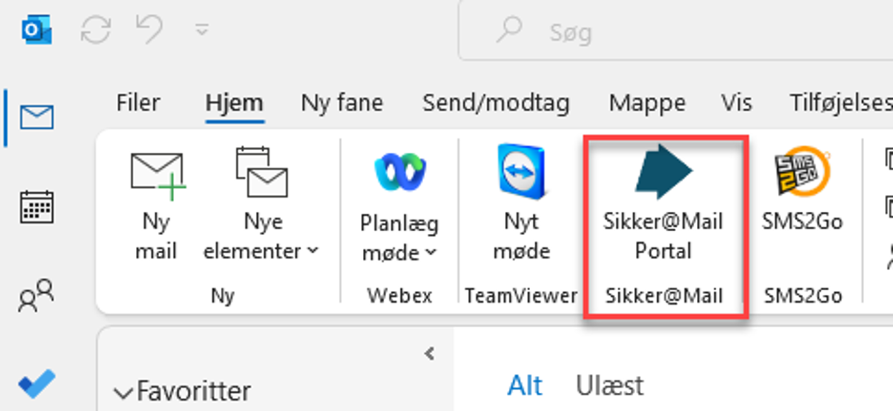
Task: Open the To Do checkmark icon
Action: point(36,383)
